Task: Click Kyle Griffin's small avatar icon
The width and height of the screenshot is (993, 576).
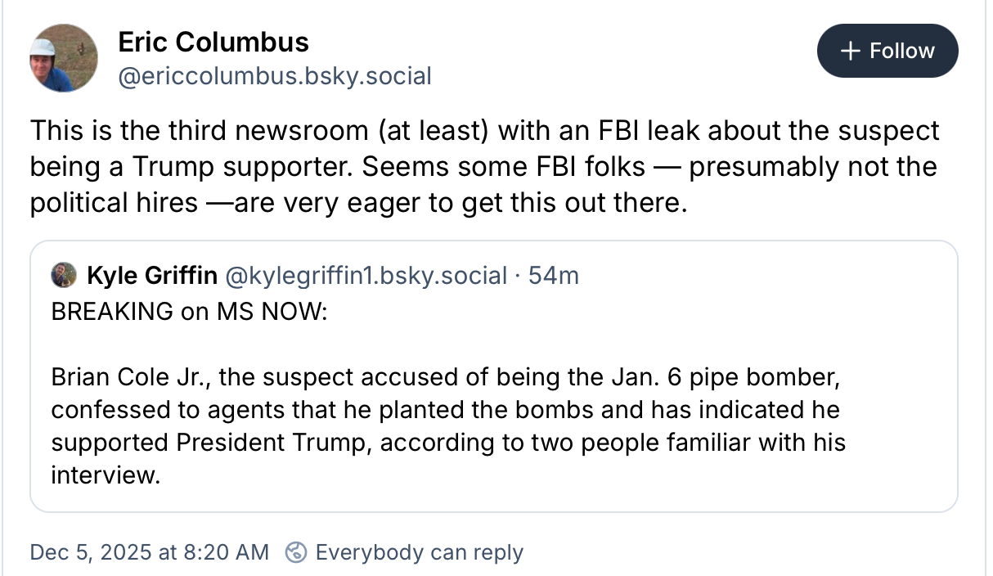Action: pyautogui.click(x=63, y=276)
